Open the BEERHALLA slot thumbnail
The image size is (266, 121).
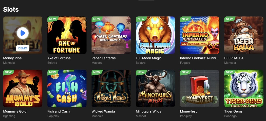(244, 35)
